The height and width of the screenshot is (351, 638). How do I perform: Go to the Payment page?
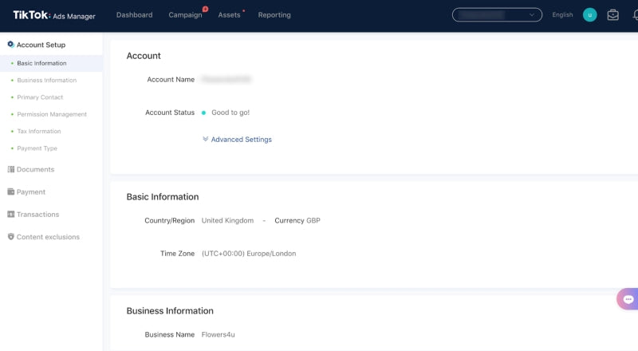pos(31,191)
